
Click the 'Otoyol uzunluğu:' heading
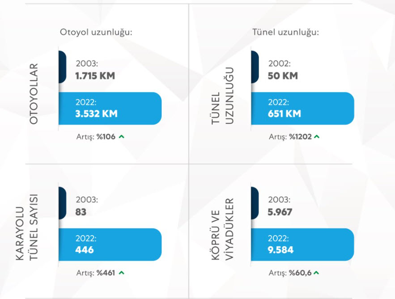pyautogui.click(x=97, y=32)
